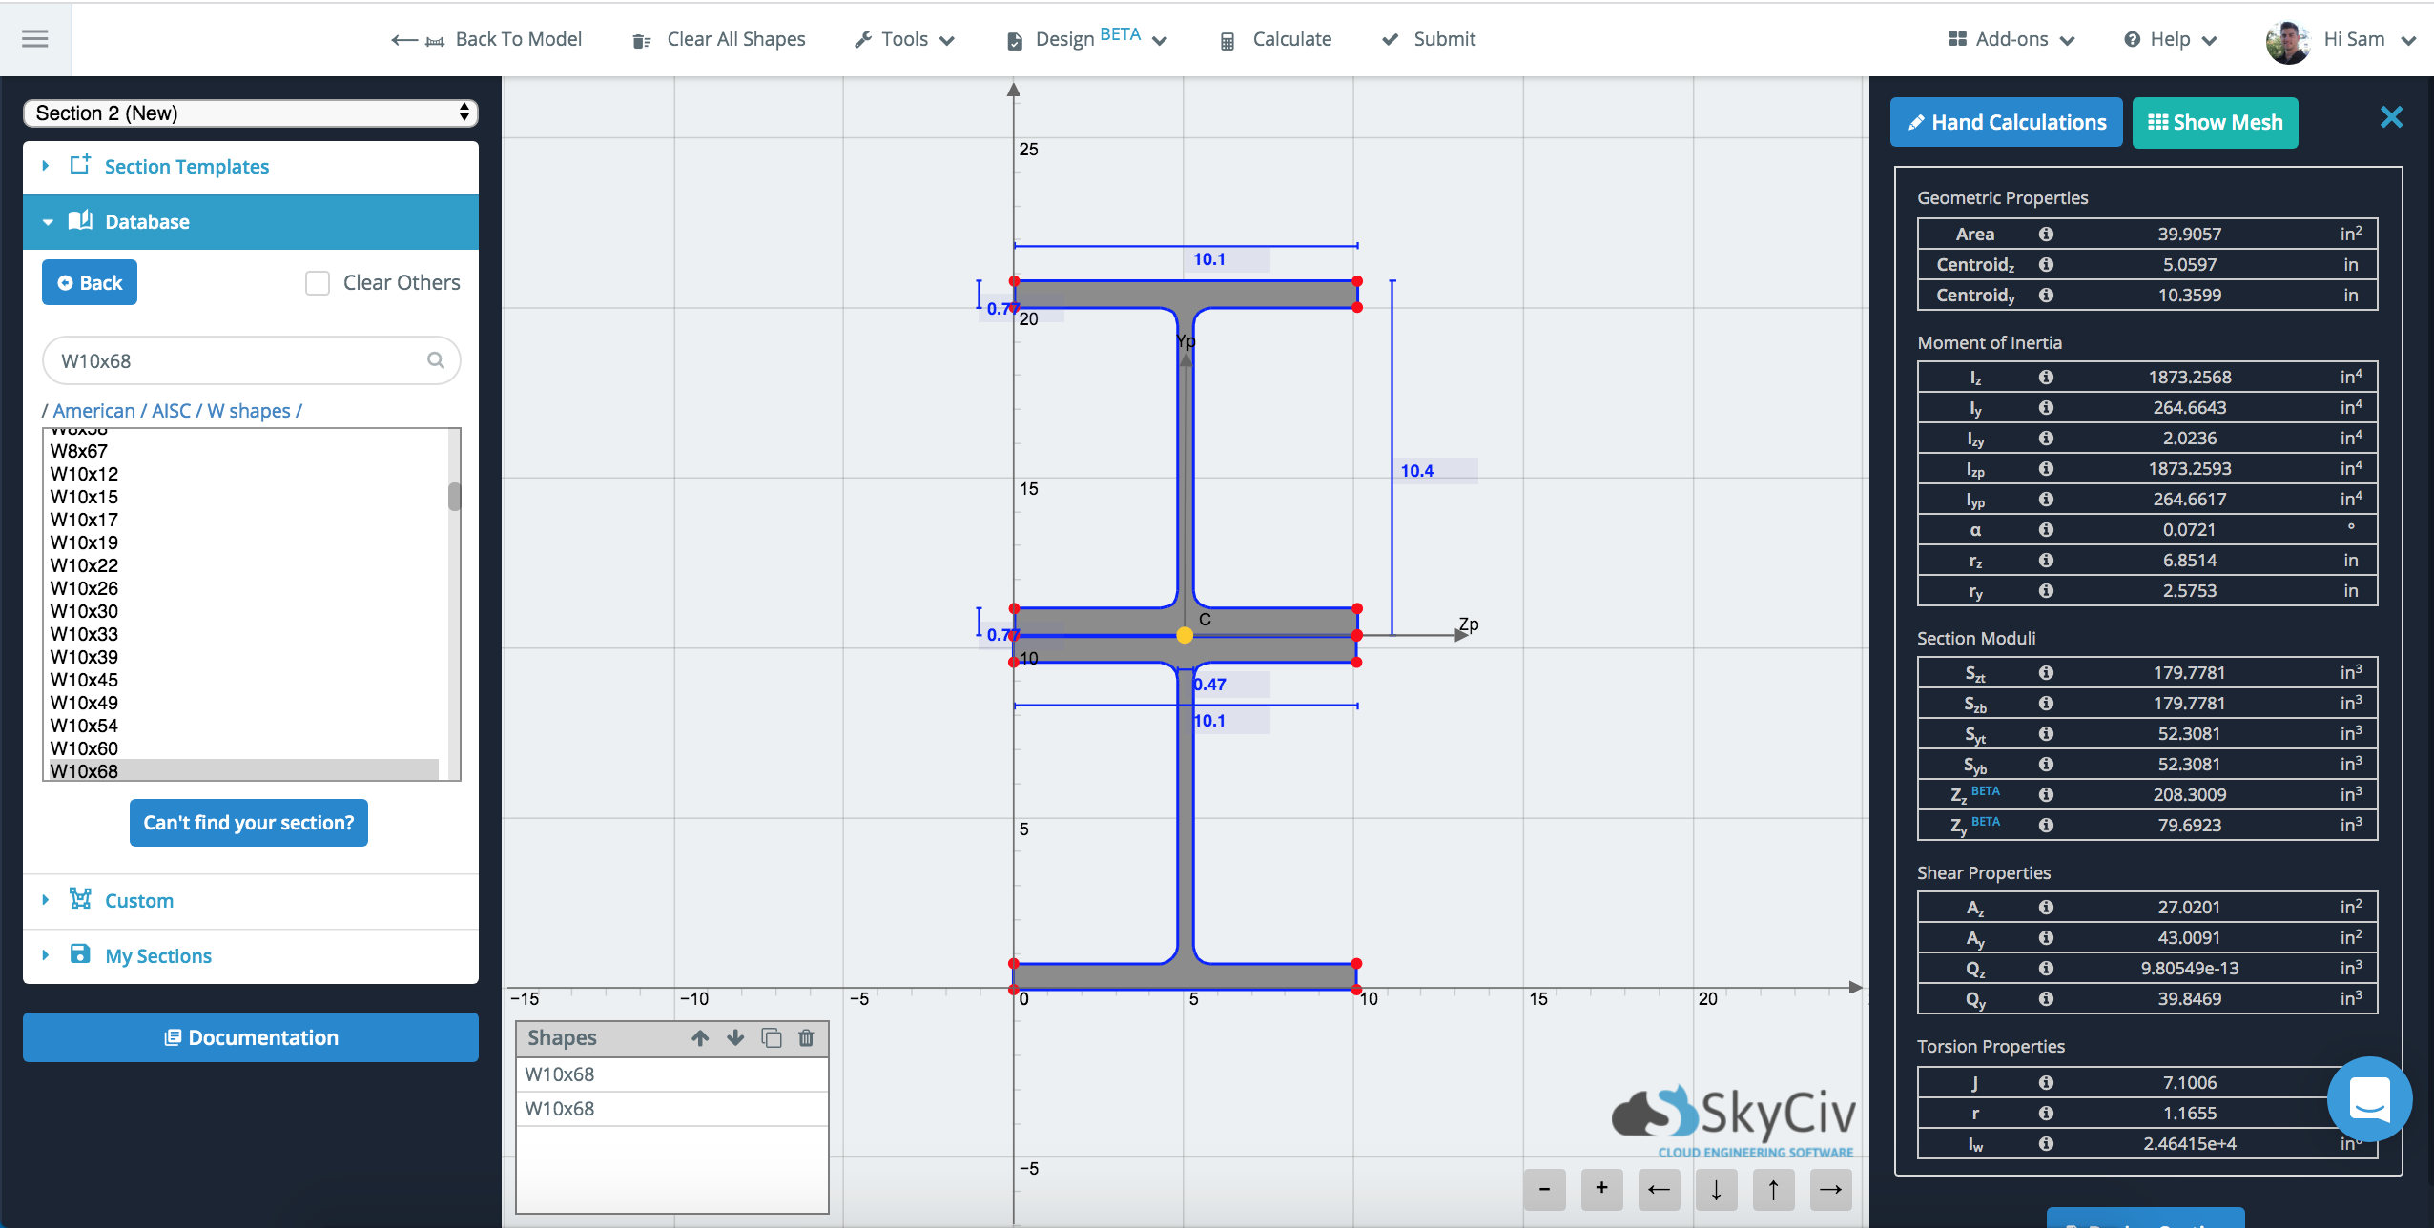Select the Section 2 (New) dropdown
Image resolution: width=2434 pixels, height=1228 pixels.
pos(249,113)
